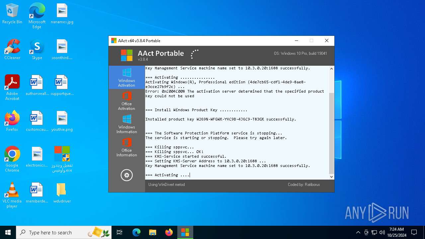Launch Firefox from the taskbar

(x=169, y=232)
